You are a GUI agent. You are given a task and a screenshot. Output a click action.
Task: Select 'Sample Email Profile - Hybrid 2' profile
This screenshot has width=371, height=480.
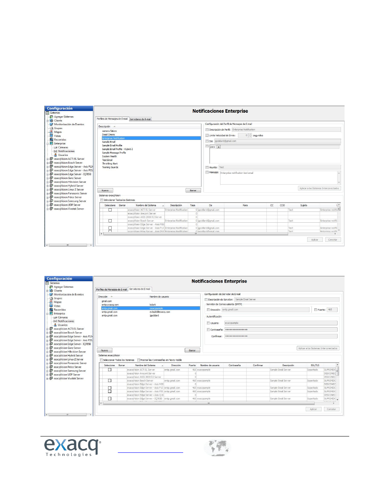117,149
